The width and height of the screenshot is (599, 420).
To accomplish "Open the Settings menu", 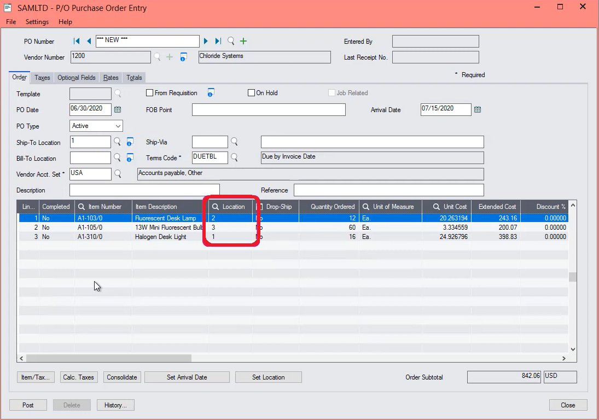I will tap(37, 22).
